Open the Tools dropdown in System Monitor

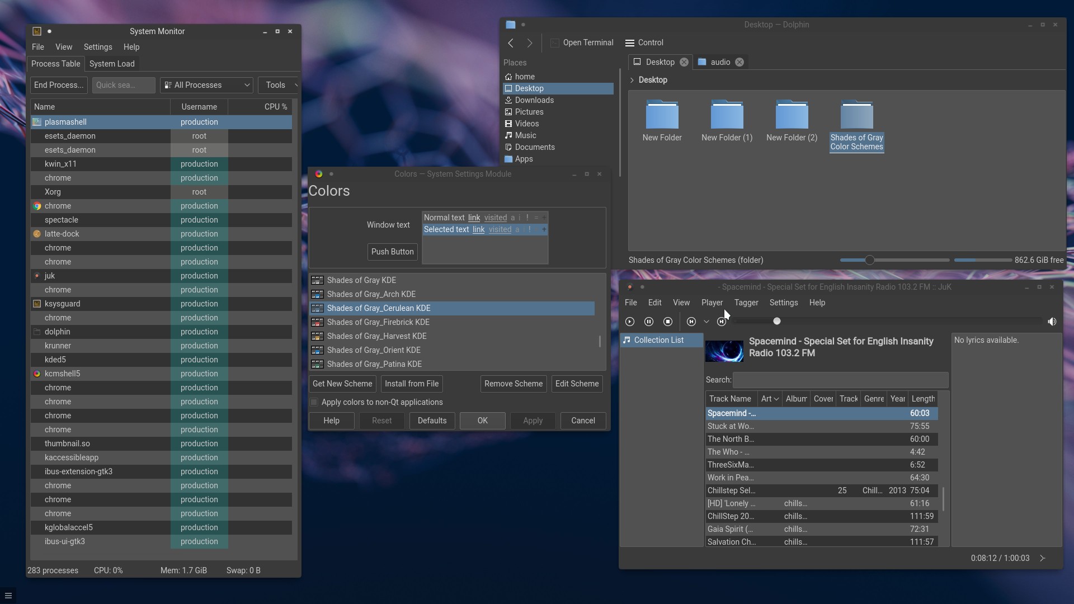278,85
